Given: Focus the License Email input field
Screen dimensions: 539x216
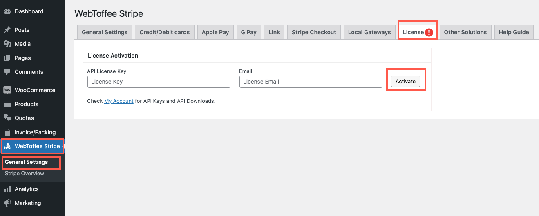Looking at the screenshot, I should [x=311, y=82].
